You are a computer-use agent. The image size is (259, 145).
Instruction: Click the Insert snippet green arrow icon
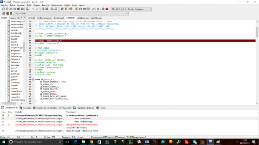62,9
